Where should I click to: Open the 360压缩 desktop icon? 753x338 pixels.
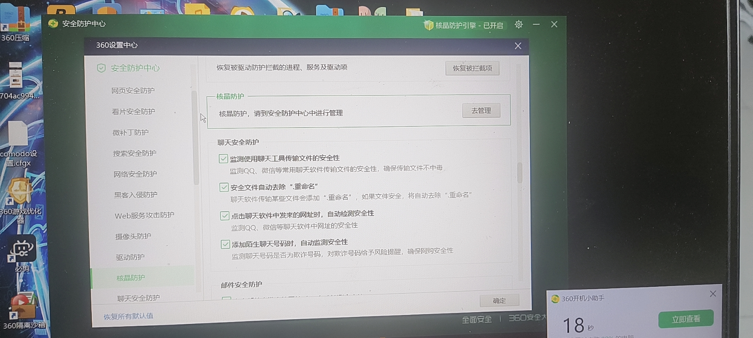(x=15, y=23)
